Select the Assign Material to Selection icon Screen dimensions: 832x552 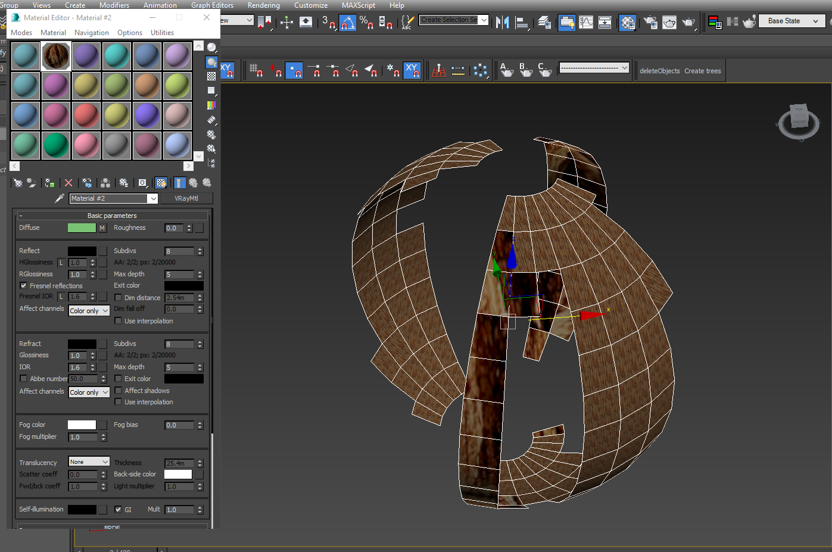(x=50, y=182)
